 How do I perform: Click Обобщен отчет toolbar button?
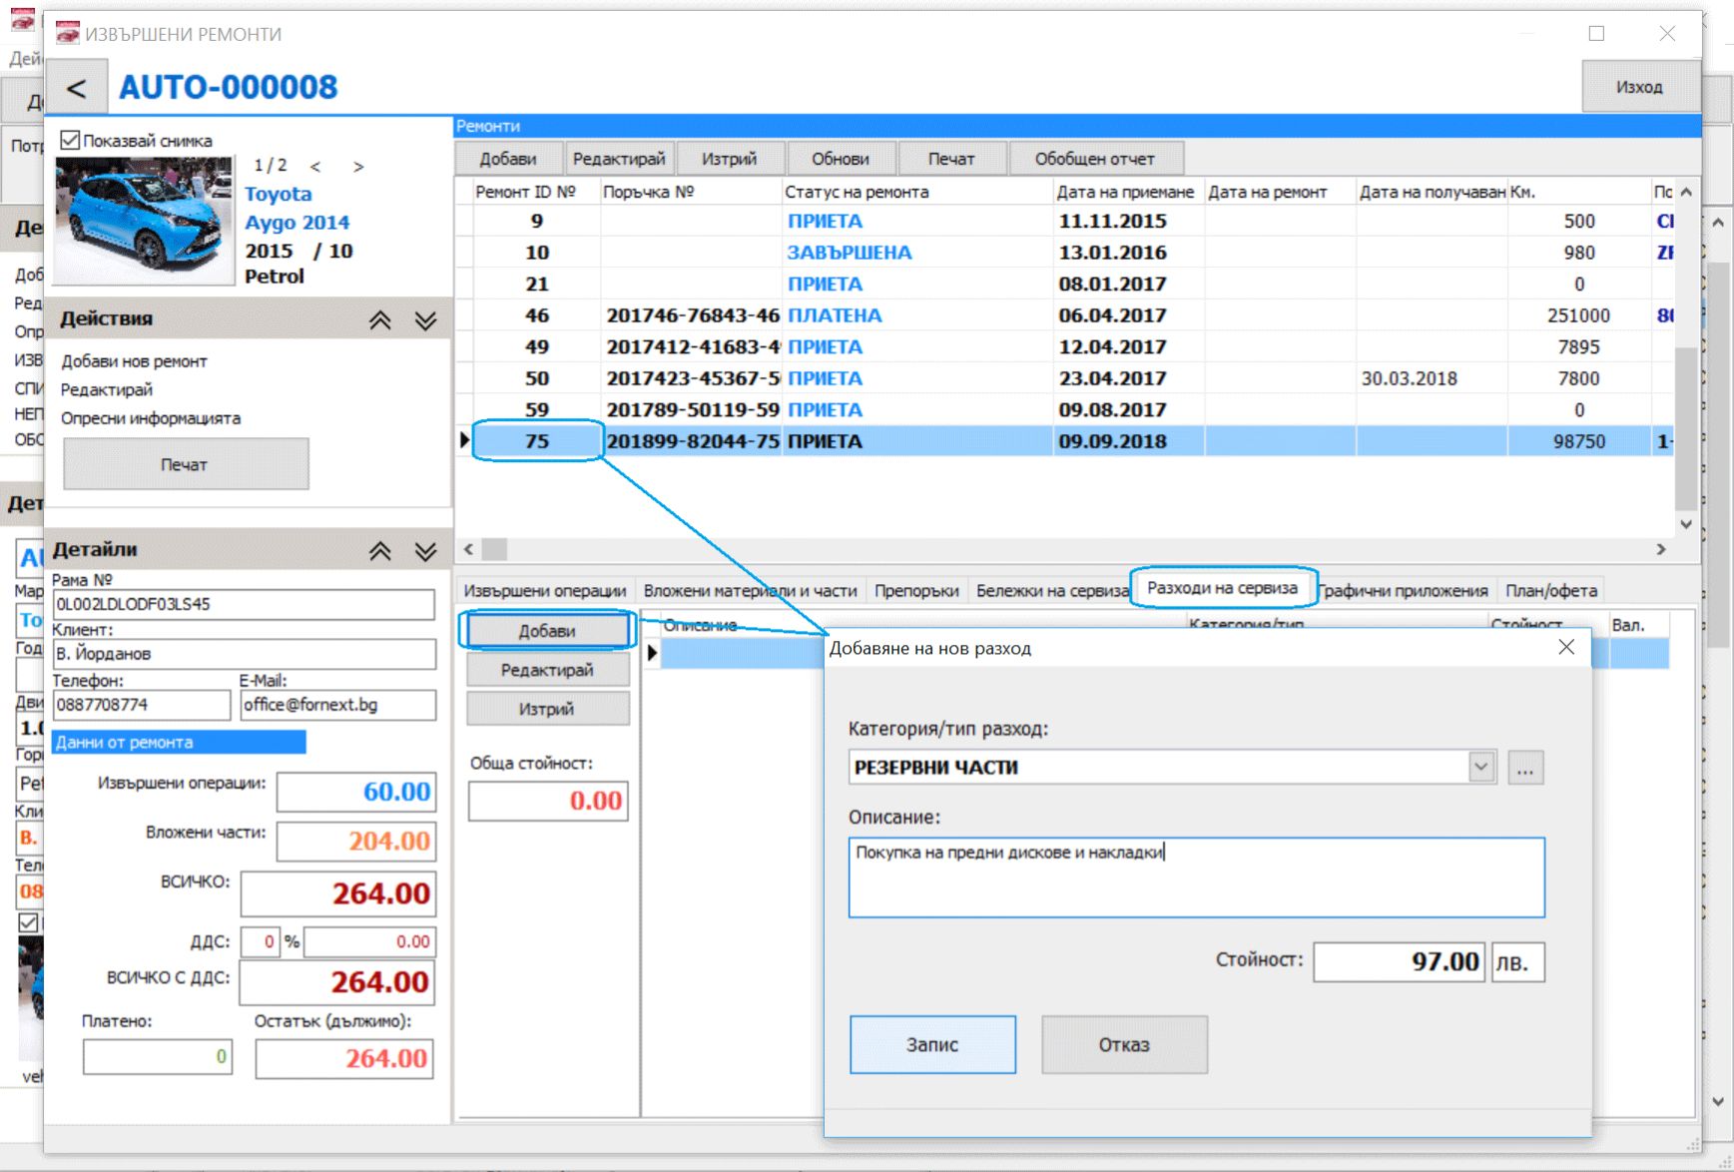coord(1095,159)
